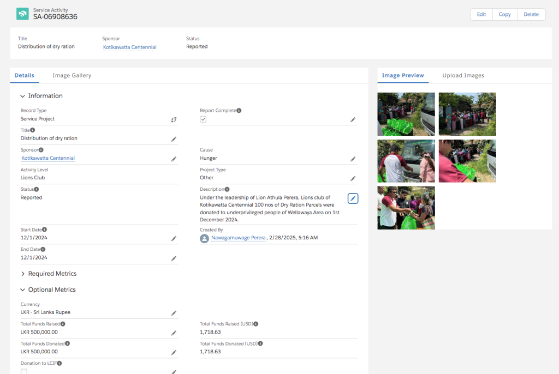The width and height of the screenshot is (559, 374).
Task: Toggle the Donation to LCIF checkbox
Action: tap(24, 371)
